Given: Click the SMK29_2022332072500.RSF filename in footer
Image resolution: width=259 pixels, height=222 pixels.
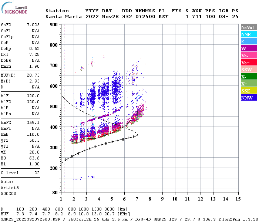Looking at the screenshot, I should (x=30, y=219).
